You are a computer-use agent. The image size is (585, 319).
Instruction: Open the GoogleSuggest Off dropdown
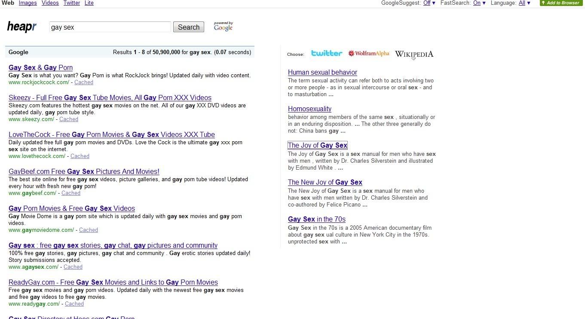tap(429, 3)
